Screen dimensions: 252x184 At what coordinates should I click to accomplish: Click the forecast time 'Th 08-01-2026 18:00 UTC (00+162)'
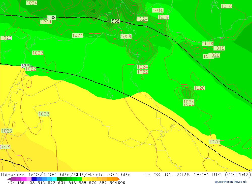[198, 174]
